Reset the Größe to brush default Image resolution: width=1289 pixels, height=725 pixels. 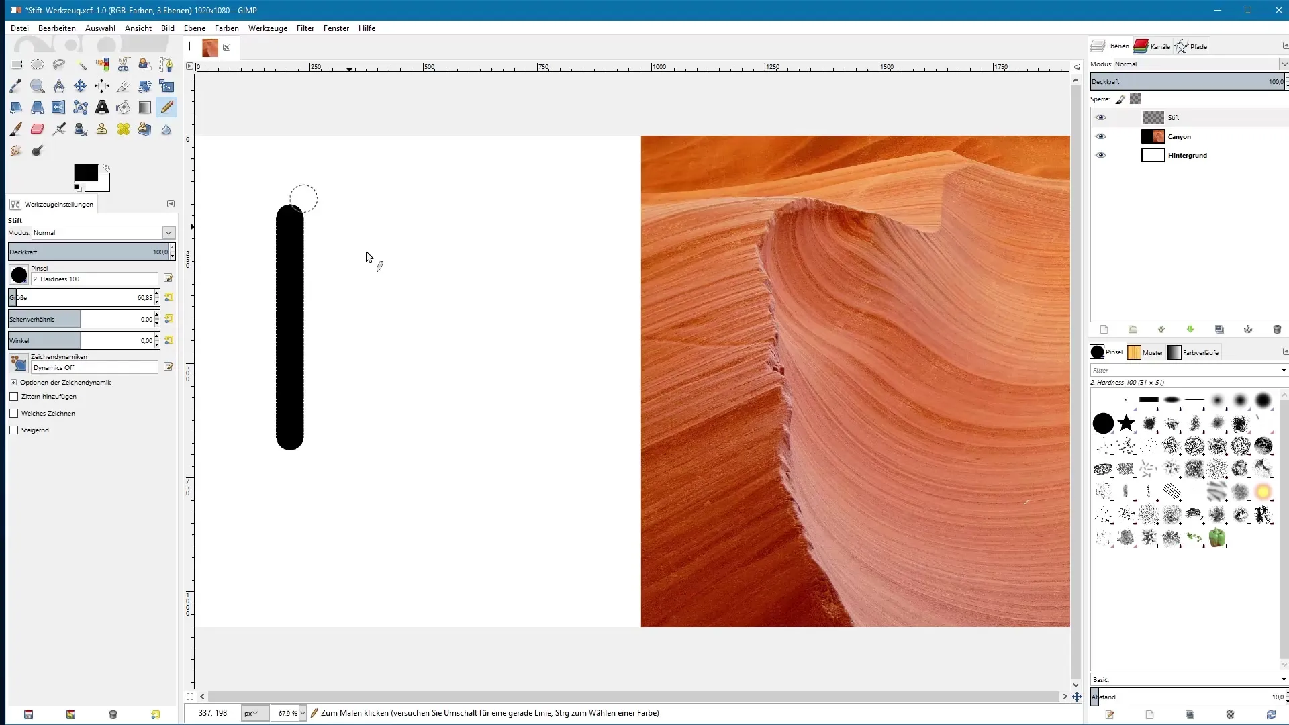tap(169, 297)
